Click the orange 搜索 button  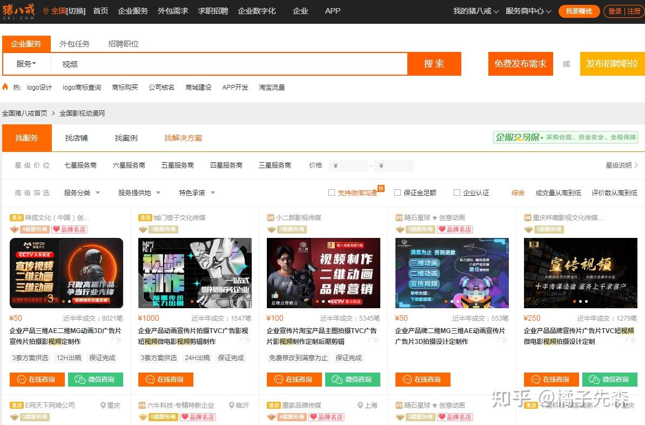click(434, 64)
